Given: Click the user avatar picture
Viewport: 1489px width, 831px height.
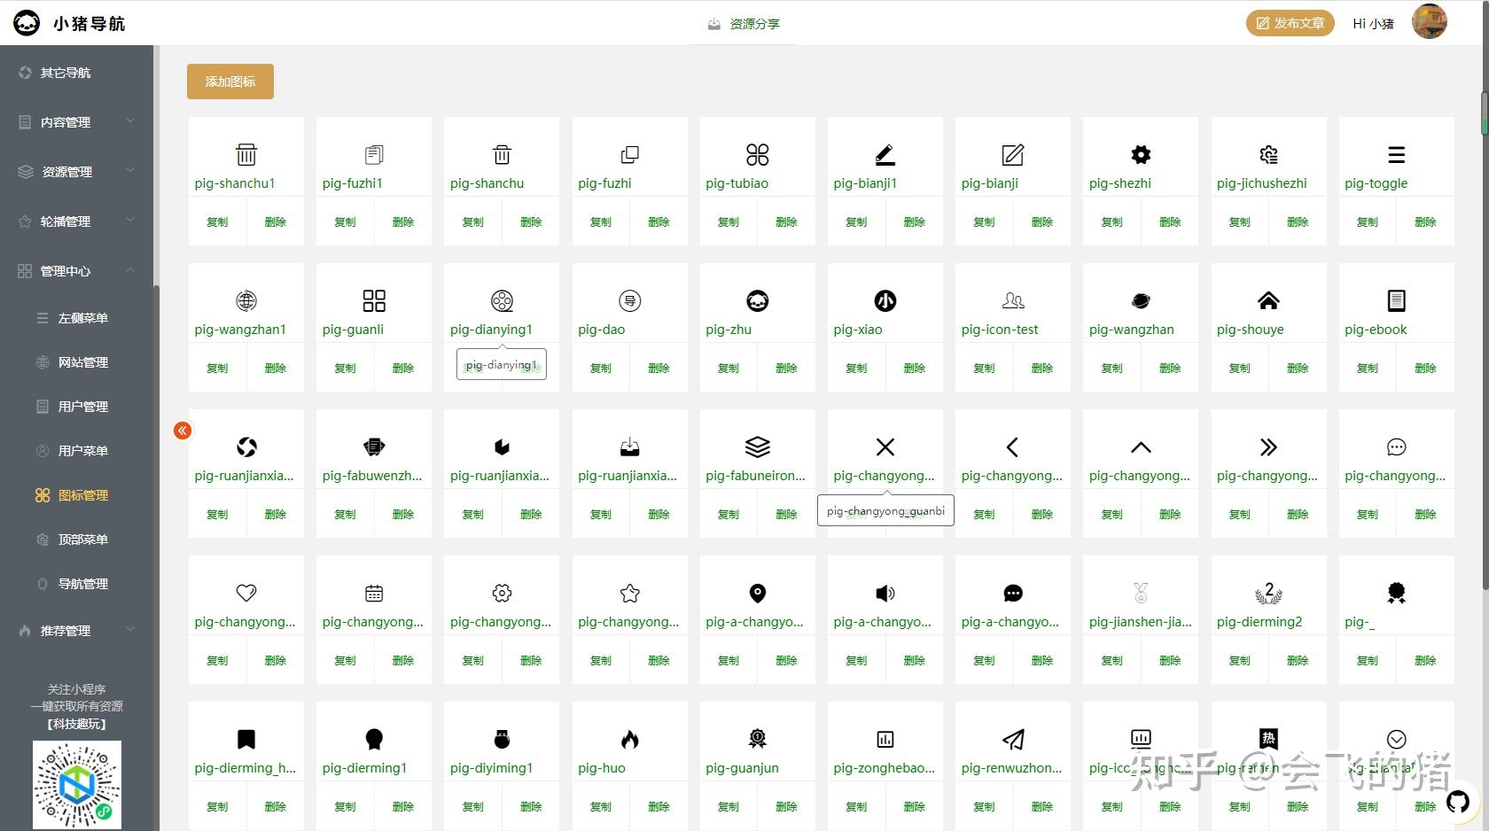Looking at the screenshot, I should (1429, 22).
